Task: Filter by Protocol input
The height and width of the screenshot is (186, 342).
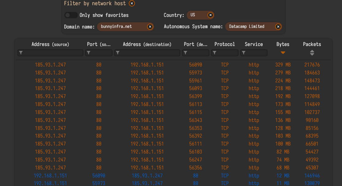Action: click(x=225, y=53)
